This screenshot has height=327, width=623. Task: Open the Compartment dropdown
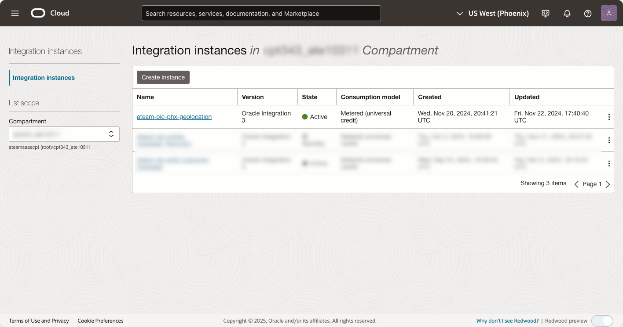click(x=64, y=134)
